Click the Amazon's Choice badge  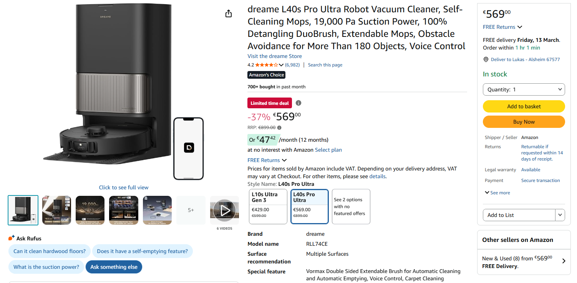pyautogui.click(x=266, y=75)
